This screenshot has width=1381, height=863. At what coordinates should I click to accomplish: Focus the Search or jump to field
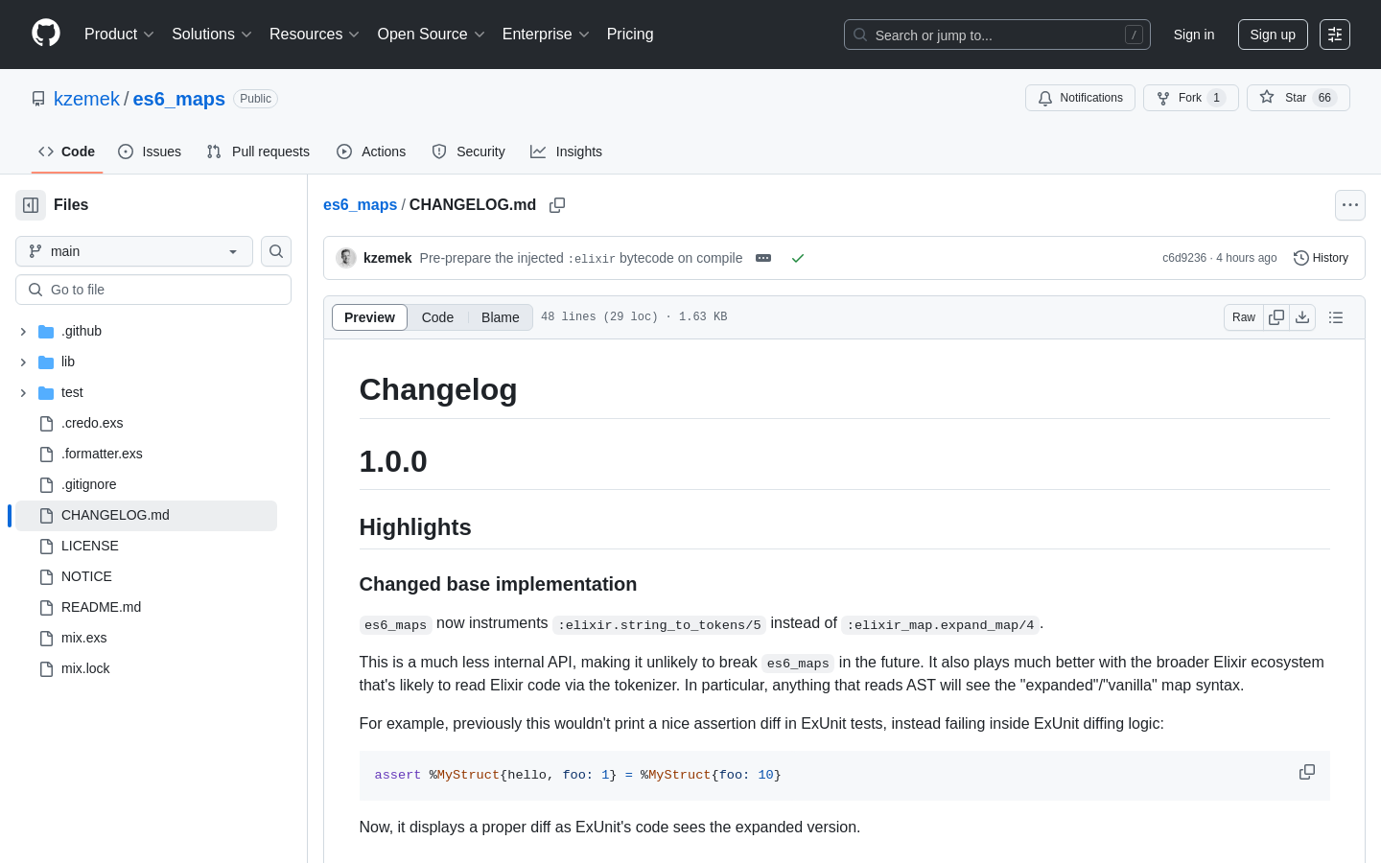tap(997, 35)
